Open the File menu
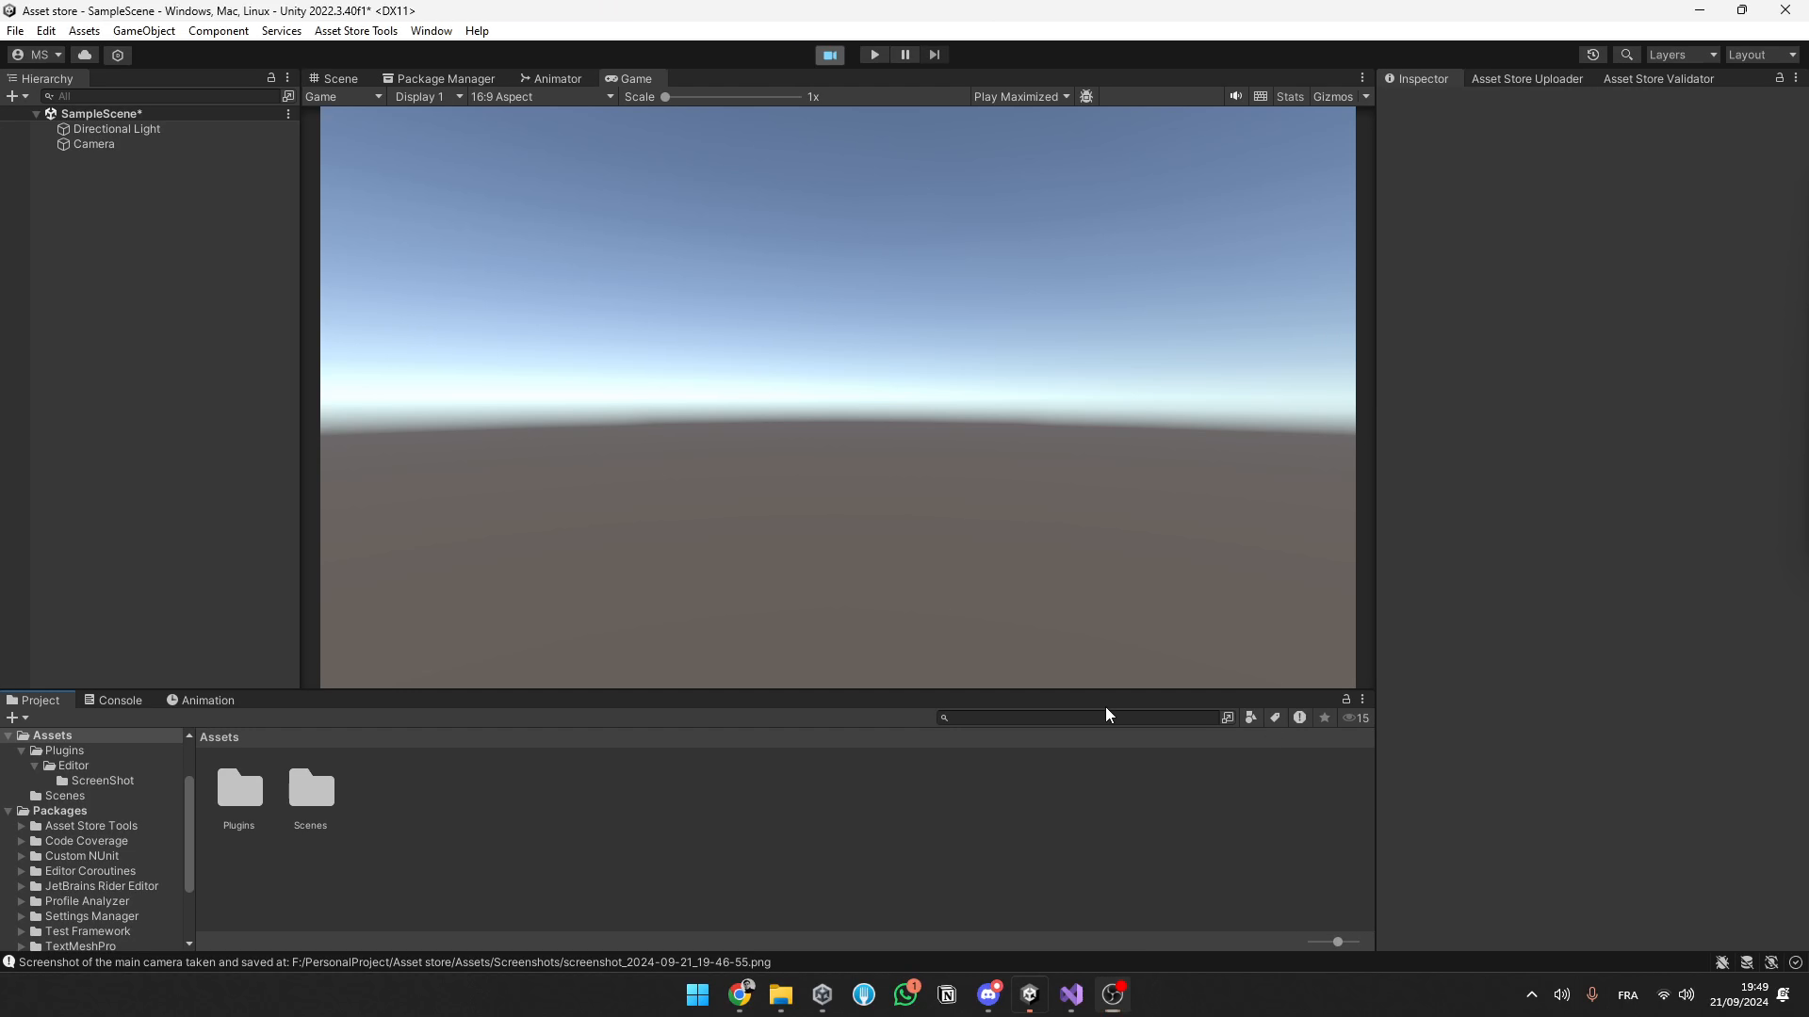This screenshot has width=1809, height=1017. pos(15,31)
